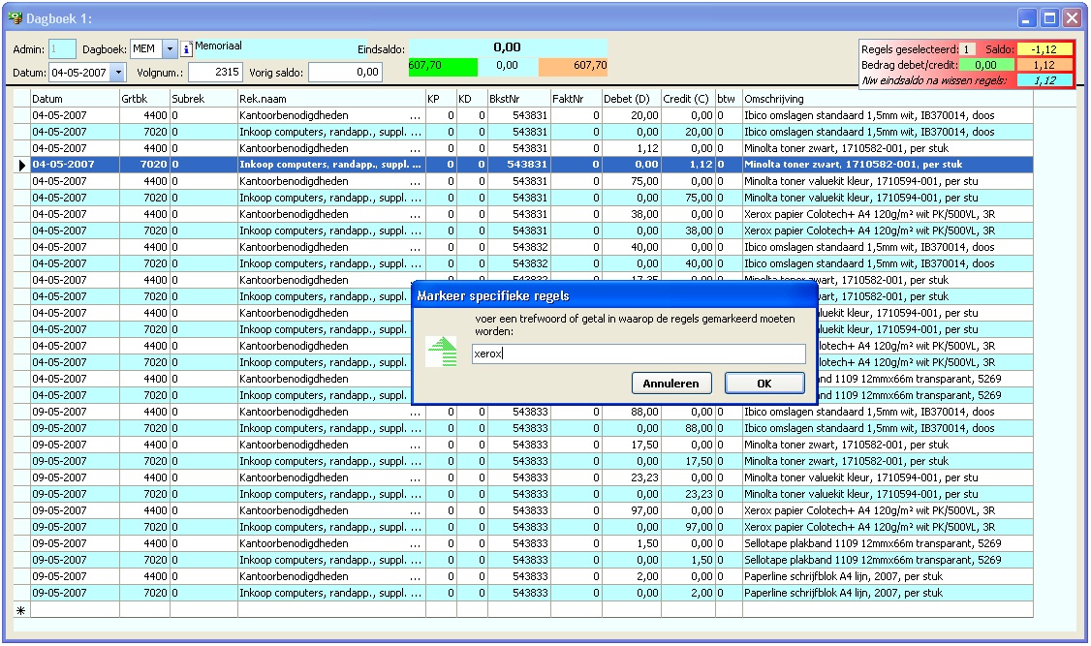1091x646 pixels.
Task: Click the Volgnum. field
Action: click(215, 72)
